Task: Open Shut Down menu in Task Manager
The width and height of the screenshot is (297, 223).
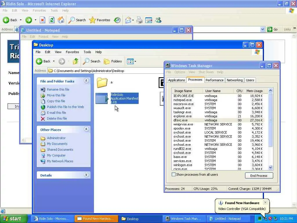Action: (206, 72)
